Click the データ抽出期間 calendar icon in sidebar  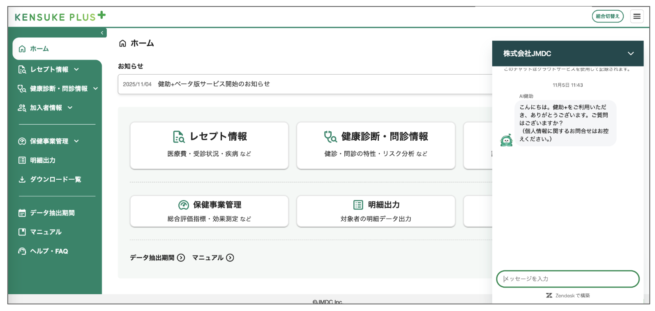[x=22, y=213]
